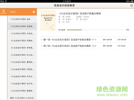Open course 《小企业会计准则》所有者...
Screen dimensions: 134x100
(22, 48)
